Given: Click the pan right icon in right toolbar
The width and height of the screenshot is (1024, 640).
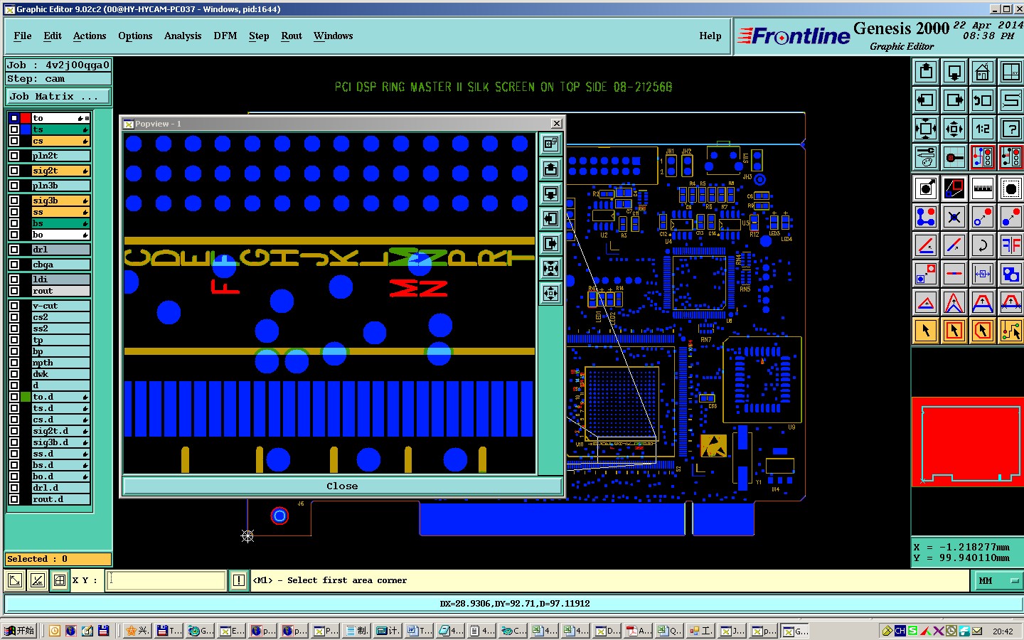Looking at the screenshot, I should [x=954, y=100].
